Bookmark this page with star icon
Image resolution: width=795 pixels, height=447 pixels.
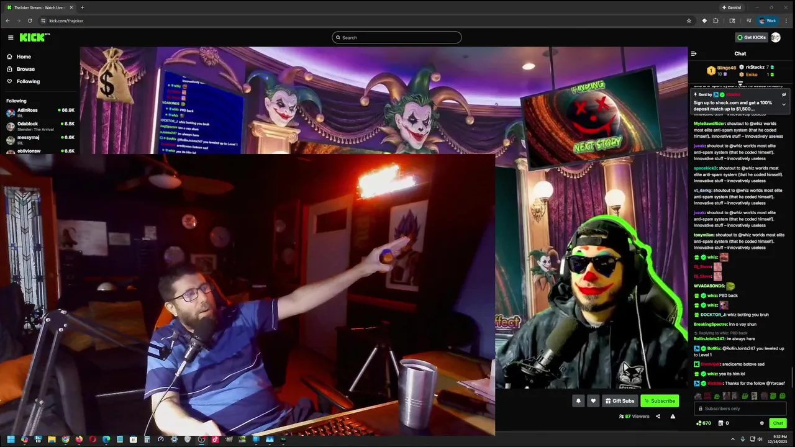[x=689, y=20]
